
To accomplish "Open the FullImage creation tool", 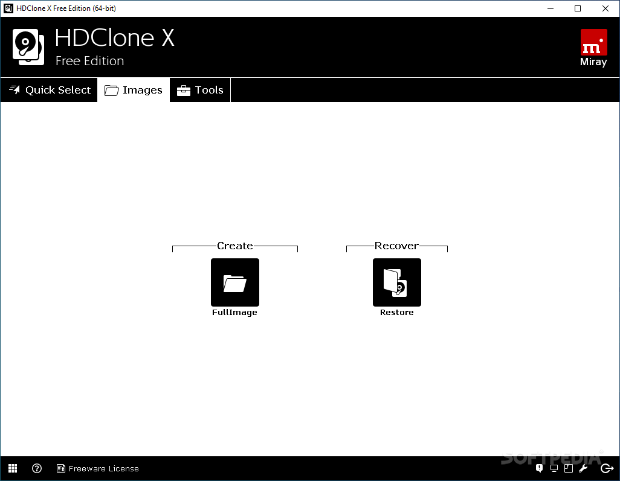I will coord(235,282).
